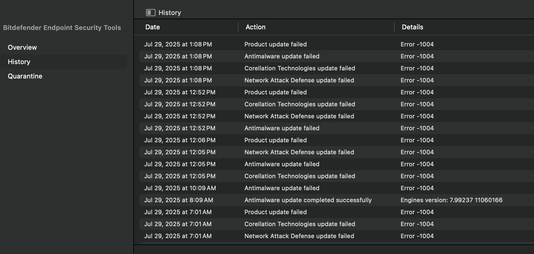Select the 1:08 PM Antimalware update failed row
Screen dimensions: 534x254
[x=282, y=56]
